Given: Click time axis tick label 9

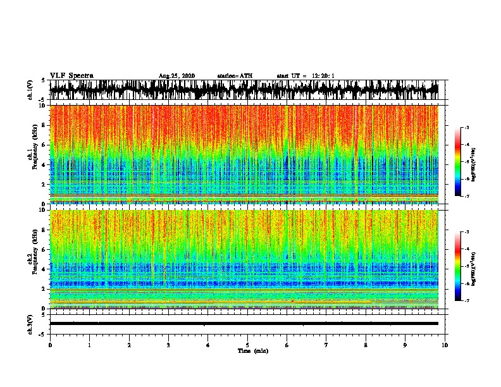Looking at the screenshot, I should pyautogui.click(x=405, y=345).
